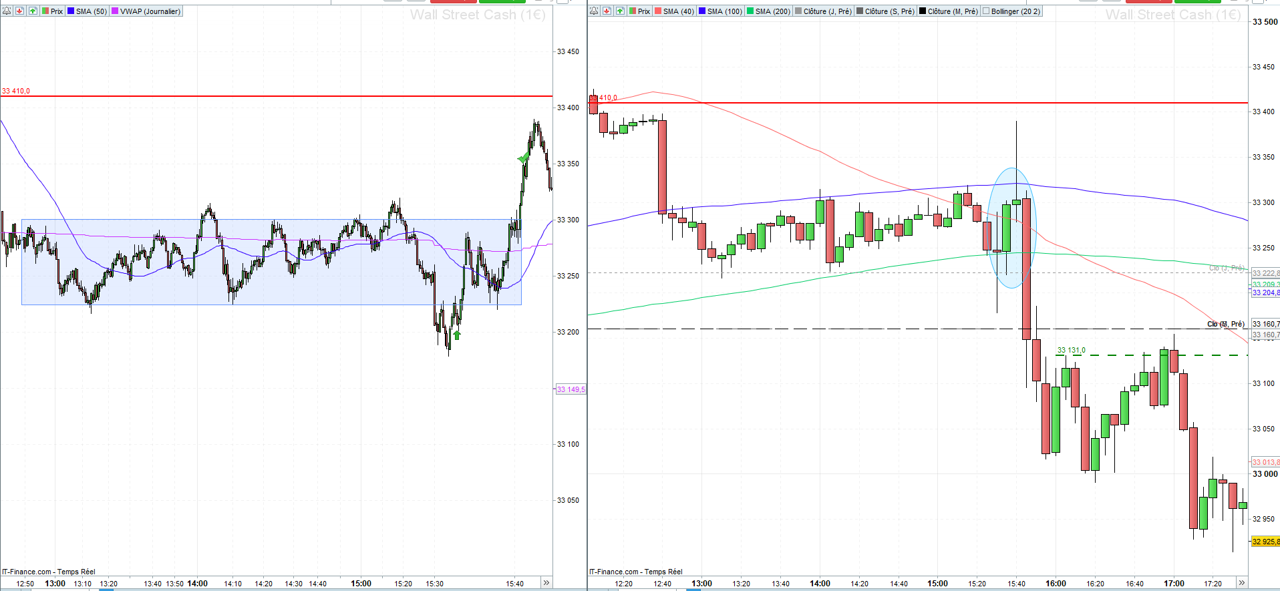Open the Clôture (M, Pré) indicator settings
This screenshot has width=1280, height=591.
949,11
